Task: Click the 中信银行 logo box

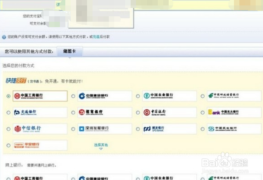Action: click(40, 129)
